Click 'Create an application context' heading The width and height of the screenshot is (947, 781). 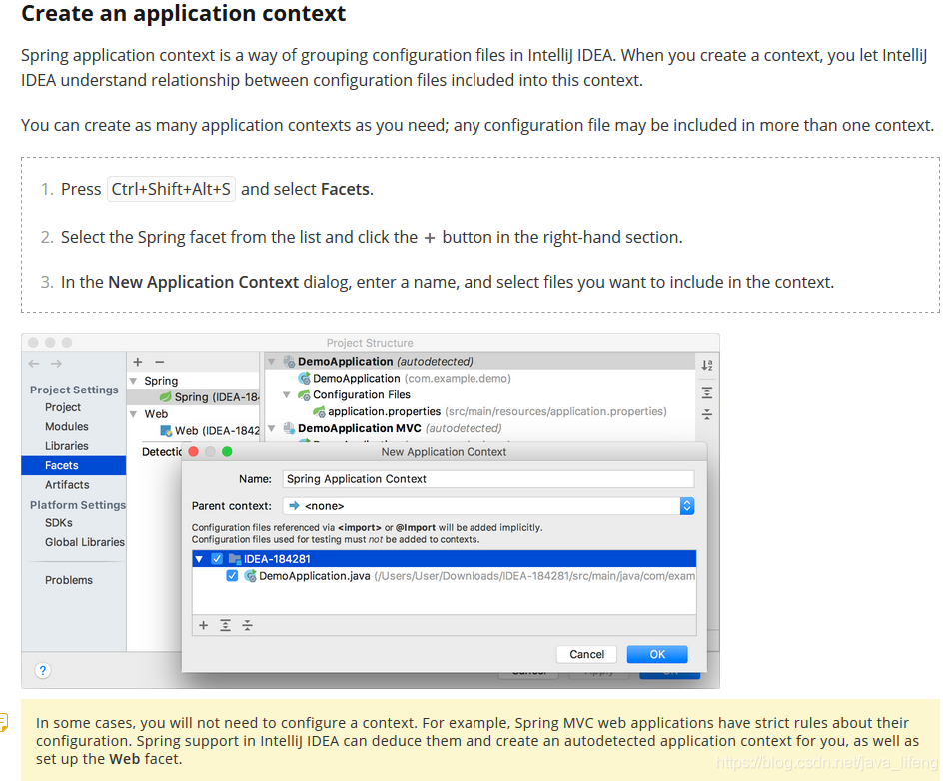coord(183,13)
